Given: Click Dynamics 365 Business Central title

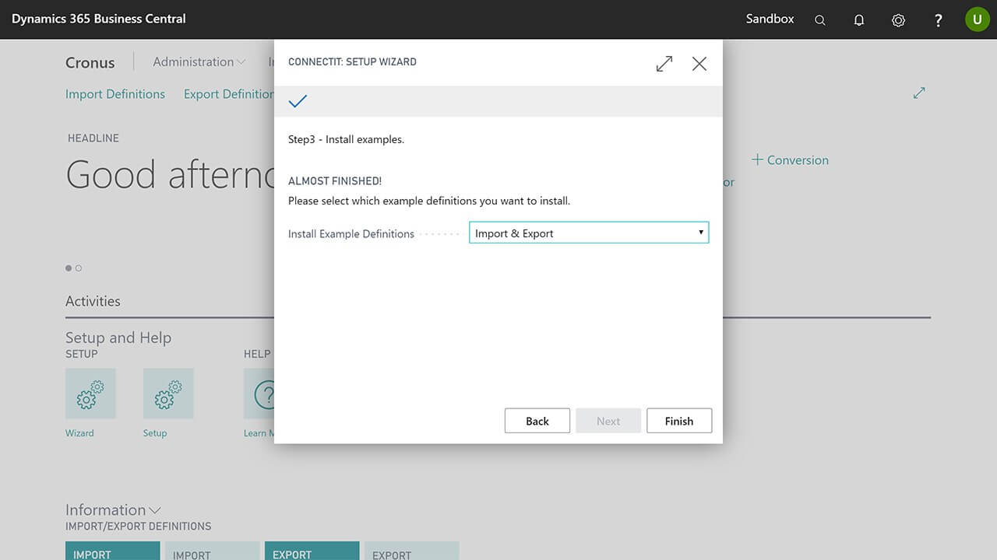Looking at the screenshot, I should (99, 19).
